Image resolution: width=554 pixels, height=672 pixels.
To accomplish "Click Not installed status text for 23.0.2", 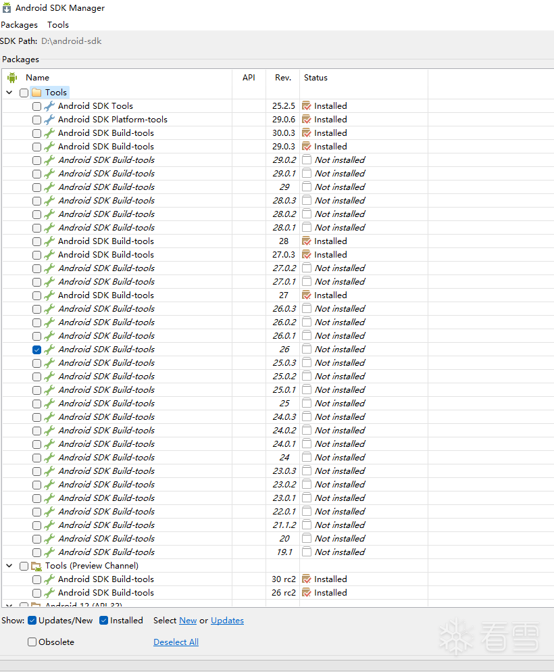I will point(340,485).
